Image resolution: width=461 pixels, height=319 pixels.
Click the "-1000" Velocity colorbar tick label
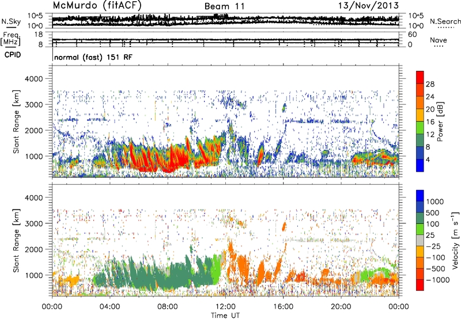click(x=437, y=280)
